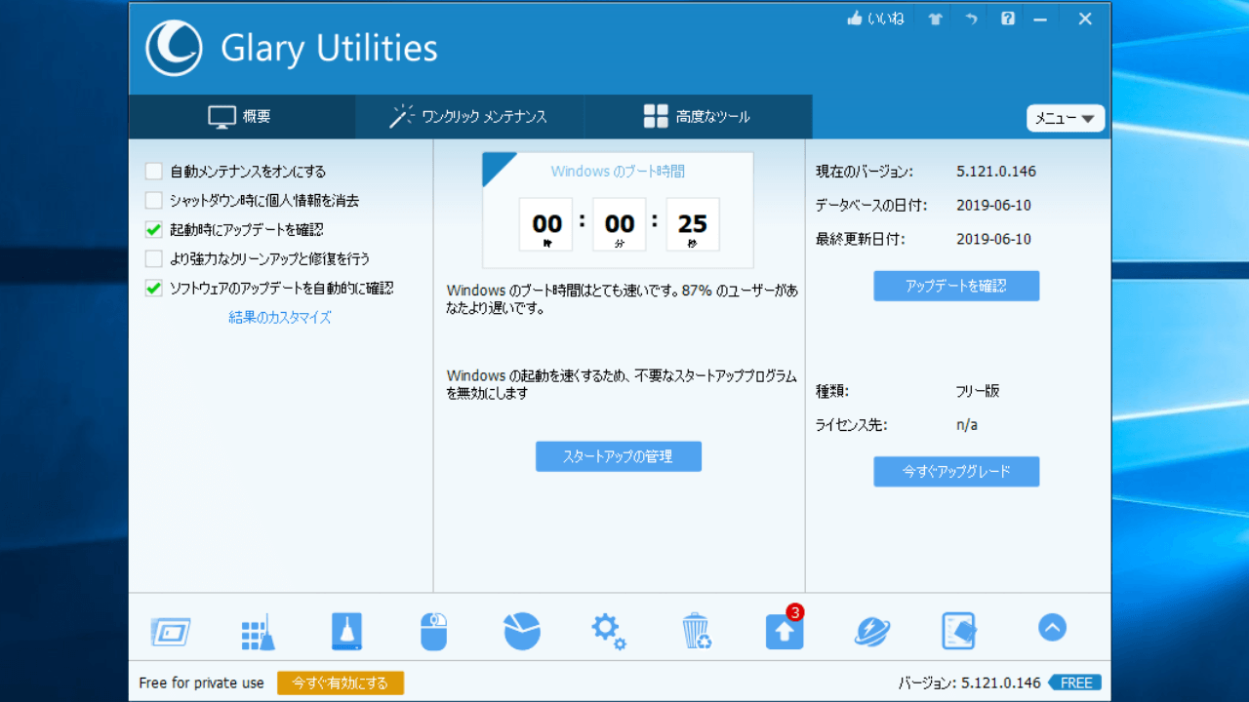Open the メニュー dropdown

[x=1066, y=118]
